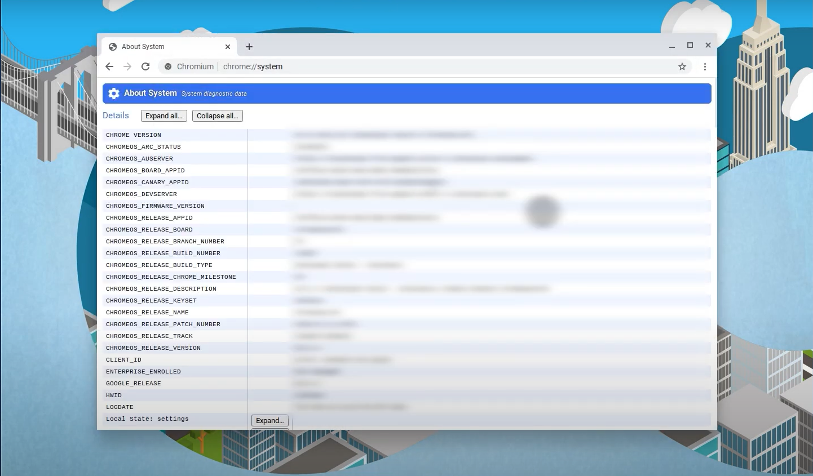Bookmark this page with the star icon
The image size is (813, 476).
coord(682,66)
